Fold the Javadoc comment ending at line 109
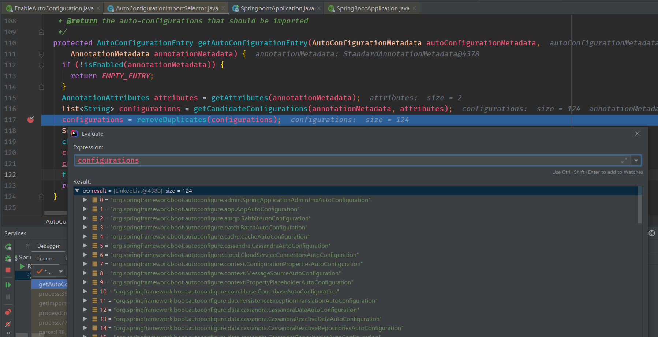 41,32
